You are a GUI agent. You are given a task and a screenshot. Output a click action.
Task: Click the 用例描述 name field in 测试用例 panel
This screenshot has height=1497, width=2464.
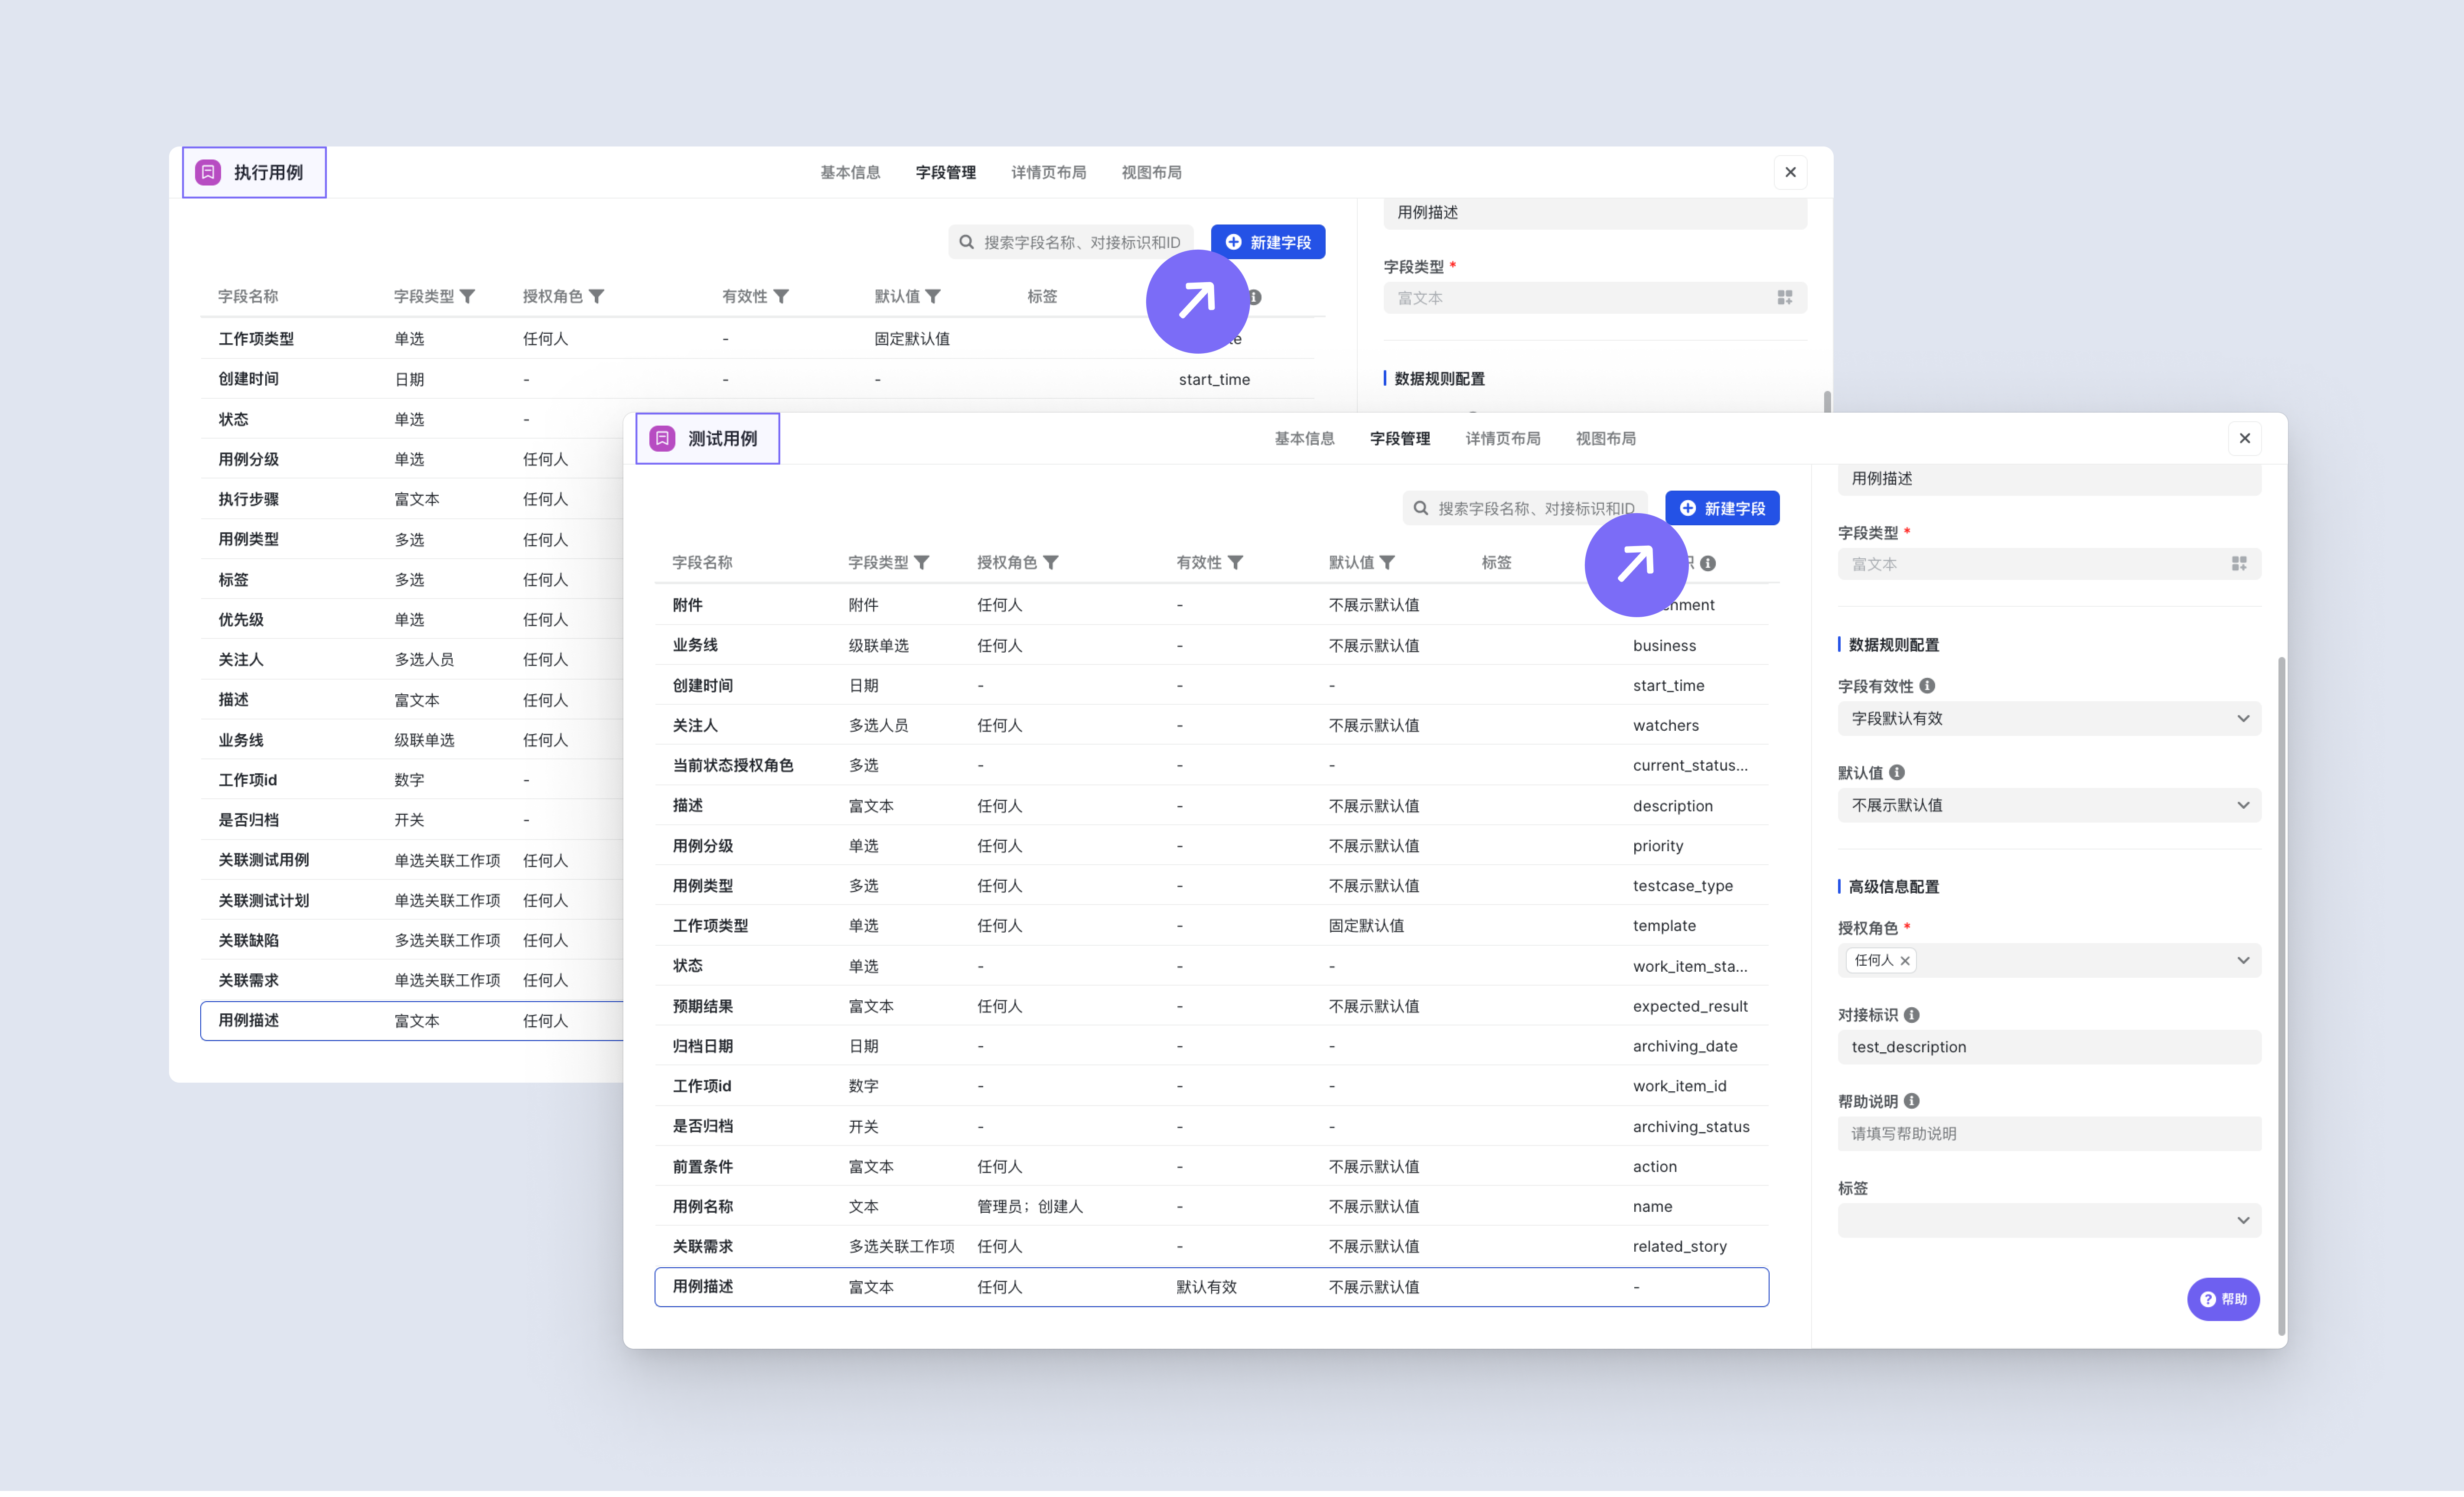point(2049,479)
